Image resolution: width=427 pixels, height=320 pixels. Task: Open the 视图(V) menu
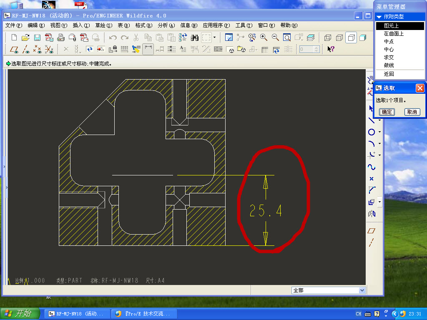[58, 25]
